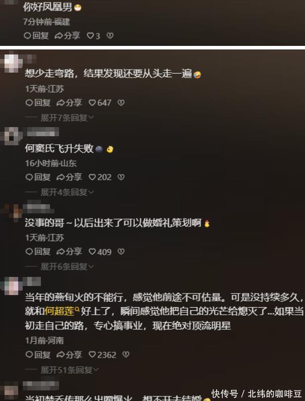Image resolution: width=305 pixels, height=401 pixels.
Task: Share the 想少走弯路 comment from 江苏
Action: coord(69,103)
